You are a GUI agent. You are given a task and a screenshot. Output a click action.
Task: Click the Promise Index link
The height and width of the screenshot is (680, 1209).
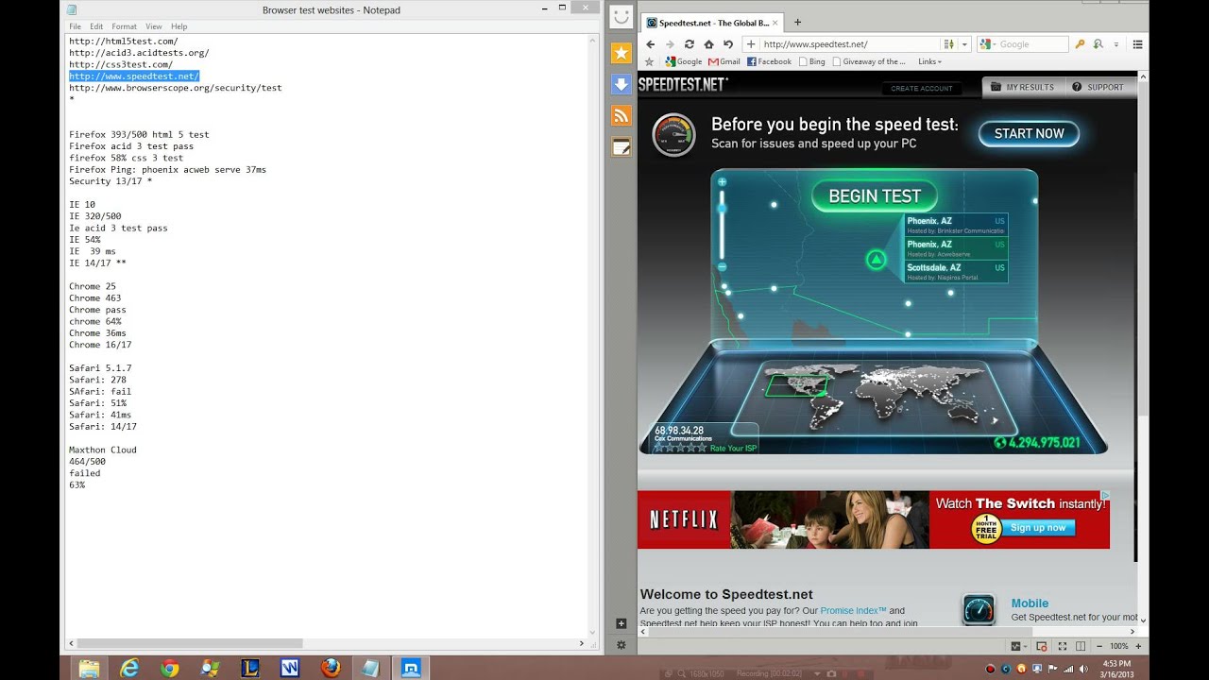pos(854,611)
